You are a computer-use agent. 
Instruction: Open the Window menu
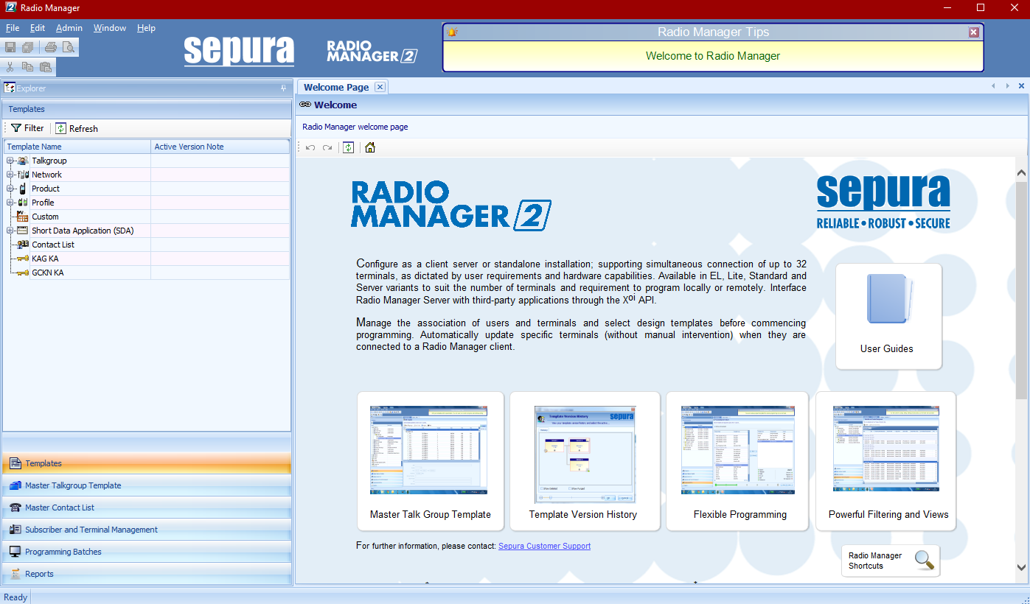[x=110, y=28]
